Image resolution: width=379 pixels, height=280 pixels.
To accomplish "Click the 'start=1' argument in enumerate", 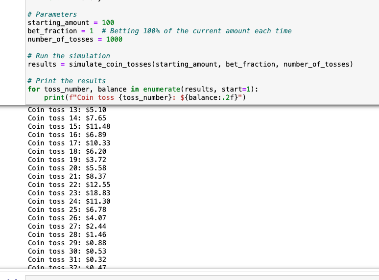I will 236,89.
